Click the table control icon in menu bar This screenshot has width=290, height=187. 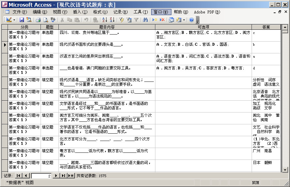click(7, 12)
